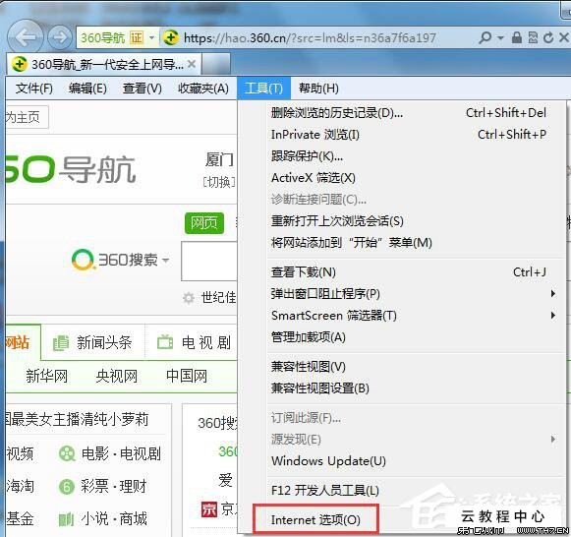Image resolution: width=571 pixels, height=537 pixels.
Task: Click the address bar URL field
Action: 310,37
